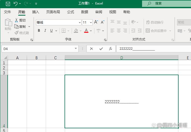Click the 常规 number format box
Image resolution: width=191 pixels, height=132 pixels.
[184, 22]
